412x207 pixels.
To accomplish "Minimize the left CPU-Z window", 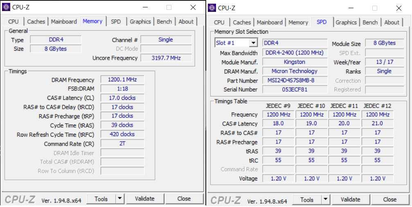I will [x=145, y=7].
